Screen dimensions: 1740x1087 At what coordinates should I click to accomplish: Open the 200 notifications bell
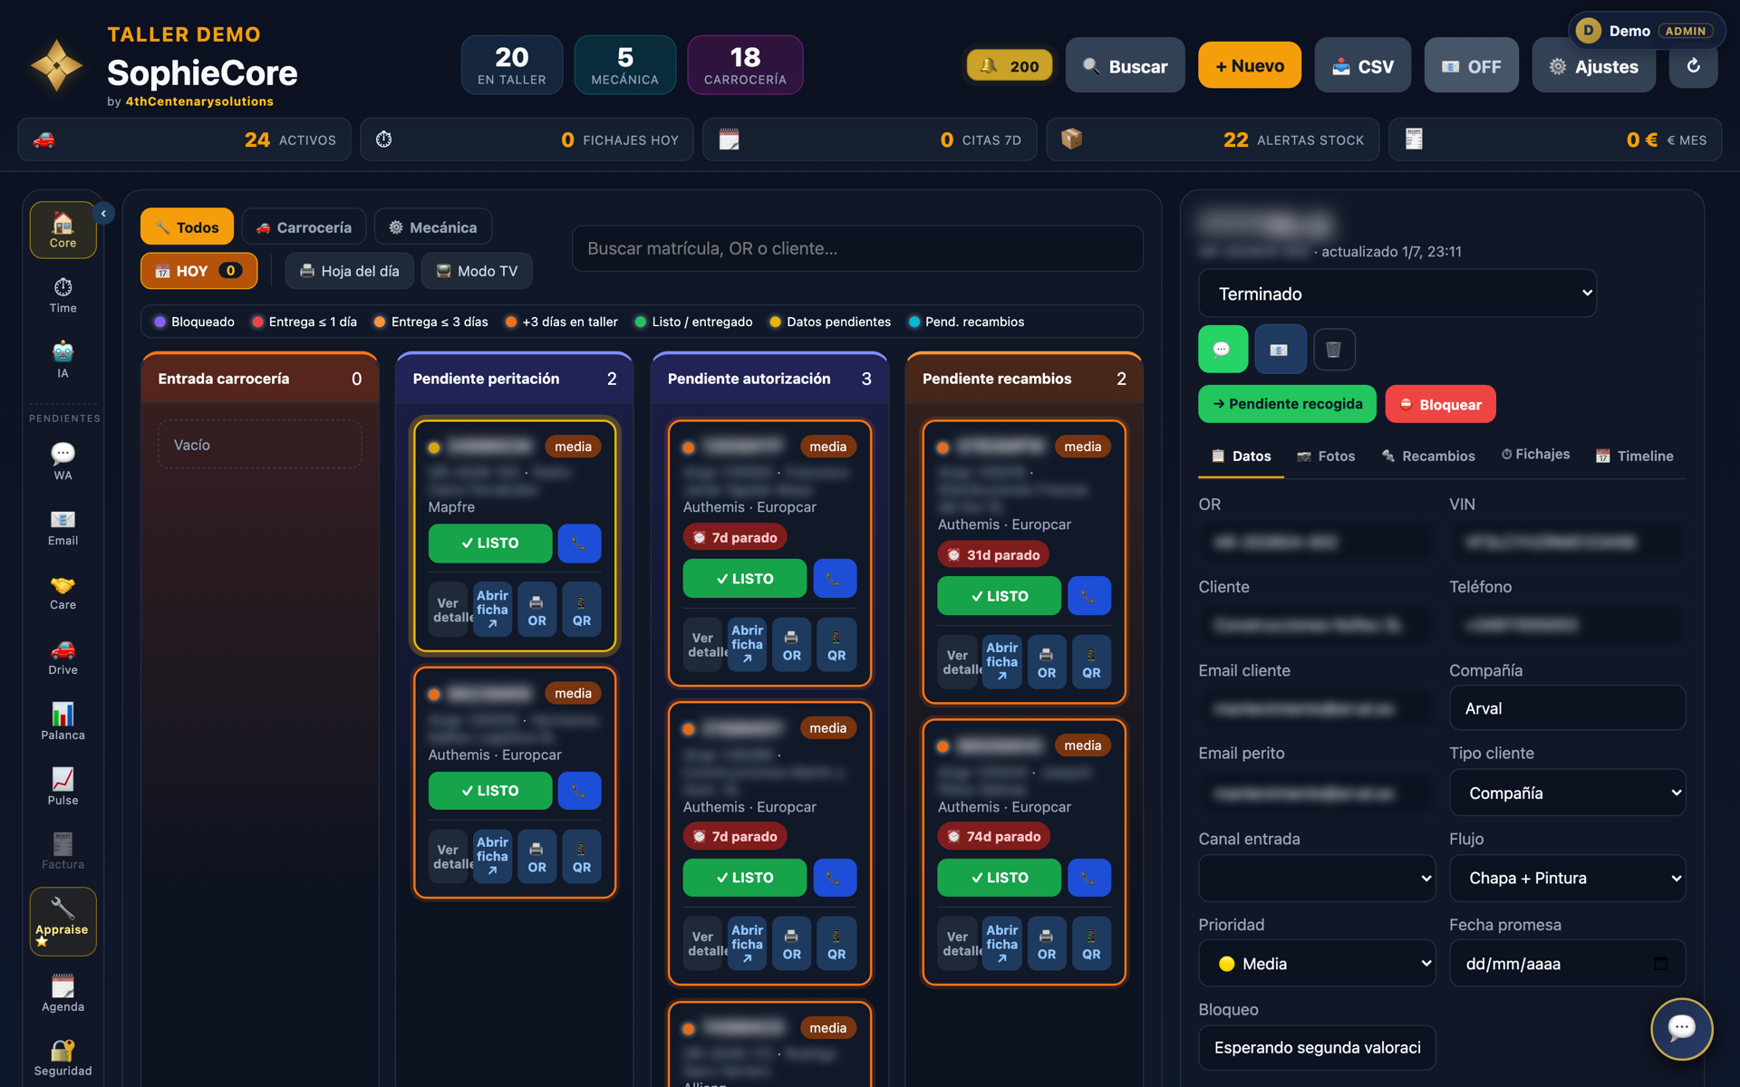click(x=1010, y=65)
